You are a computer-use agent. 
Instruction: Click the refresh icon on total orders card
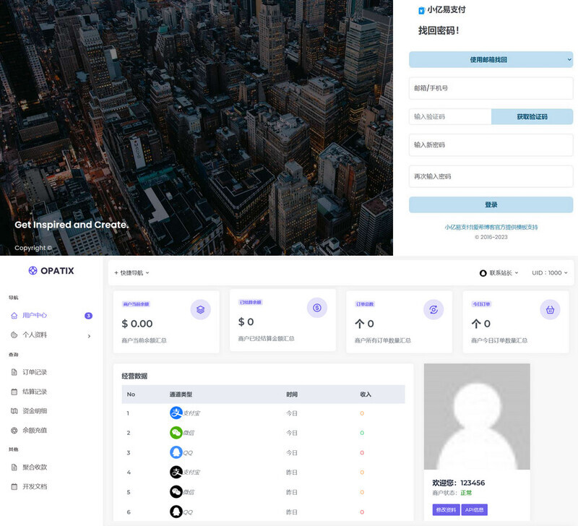click(x=433, y=309)
